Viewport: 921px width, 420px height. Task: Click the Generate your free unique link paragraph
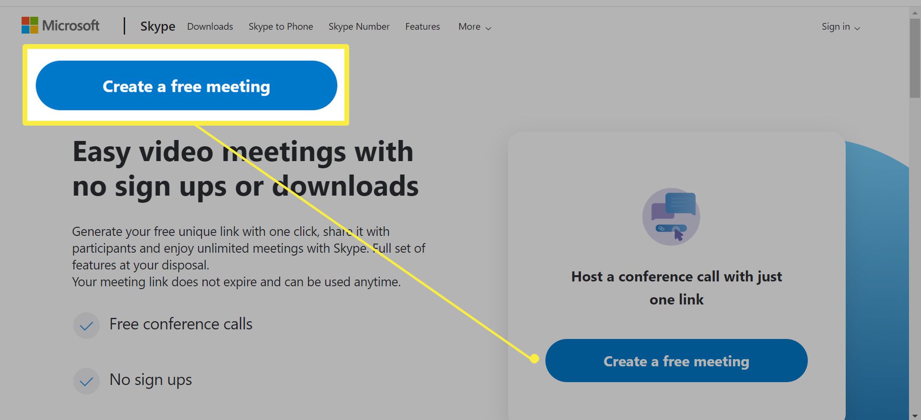click(x=248, y=257)
